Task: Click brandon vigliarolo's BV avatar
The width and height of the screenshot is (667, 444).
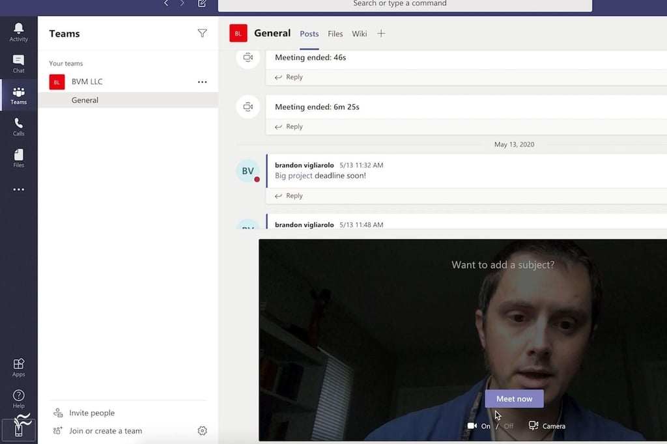Action: point(248,171)
